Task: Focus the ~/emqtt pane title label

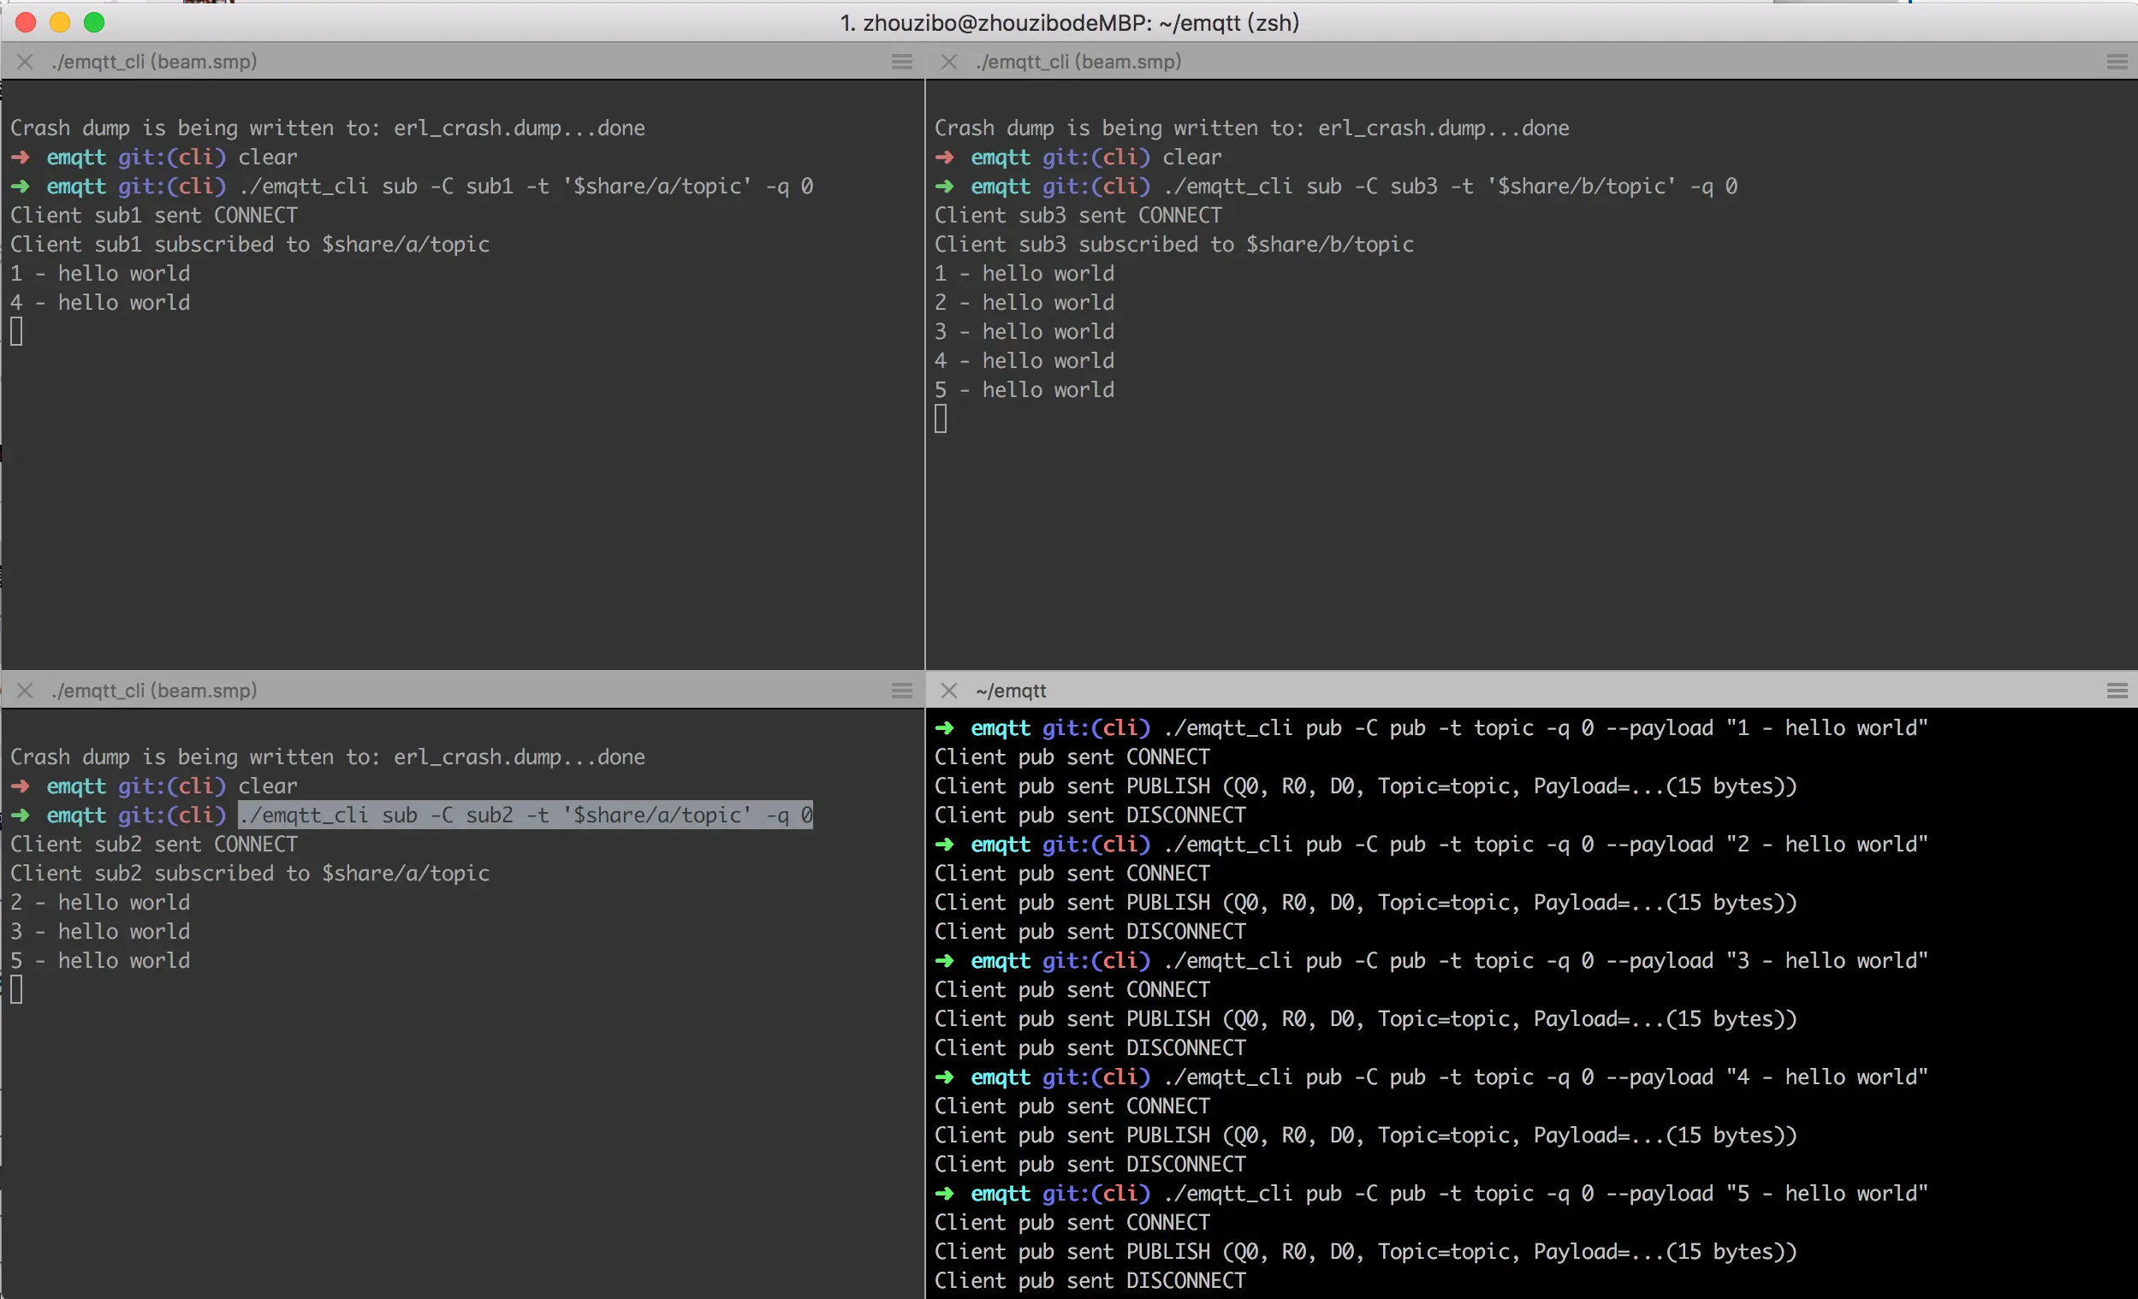Action: [x=1011, y=691]
